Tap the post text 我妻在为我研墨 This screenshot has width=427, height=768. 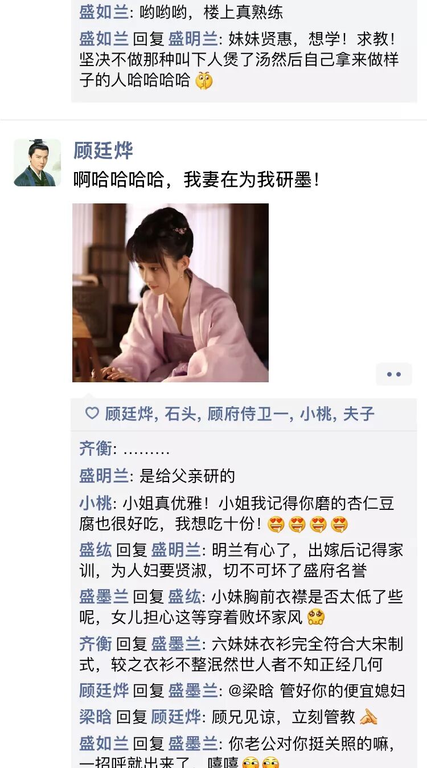[197, 180]
